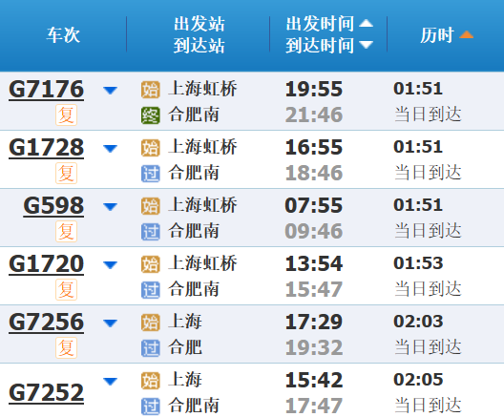Click the 车次 column header
504x417 pixels.
(x=63, y=35)
